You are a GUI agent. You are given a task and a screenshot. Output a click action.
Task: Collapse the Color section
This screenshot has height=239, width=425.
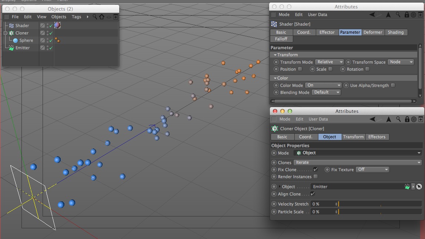[x=275, y=78]
